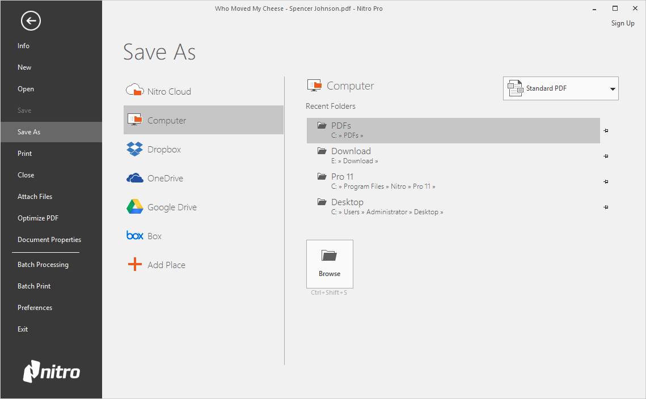Click the Nitro Cloud icon
Viewport: 646px width, 399px height.
coord(135,90)
